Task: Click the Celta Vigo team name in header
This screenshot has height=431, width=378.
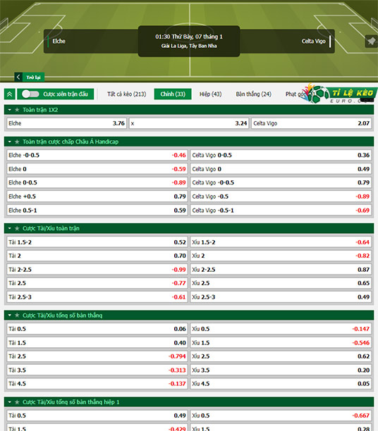Action: (314, 42)
